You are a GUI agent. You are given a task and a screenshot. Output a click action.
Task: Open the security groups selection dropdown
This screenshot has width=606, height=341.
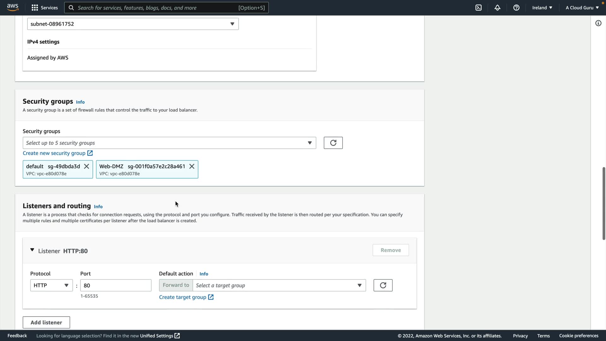point(169,143)
